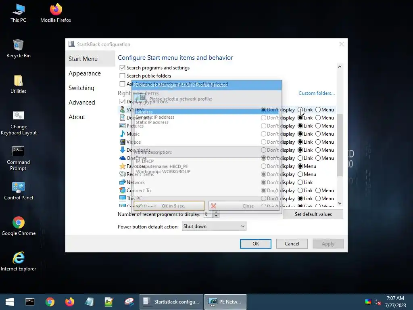Click the Music note icon row
This screenshot has width=413, height=310.
point(123,134)
